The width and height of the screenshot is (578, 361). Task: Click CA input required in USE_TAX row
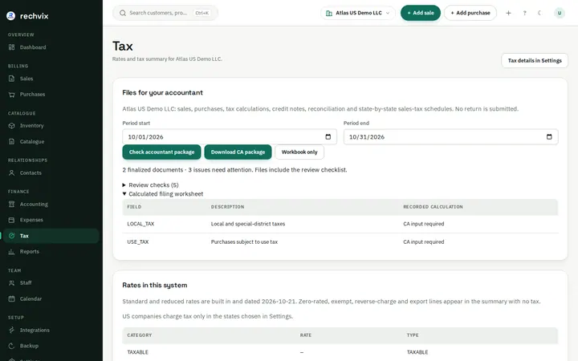[x=424, y=242]
